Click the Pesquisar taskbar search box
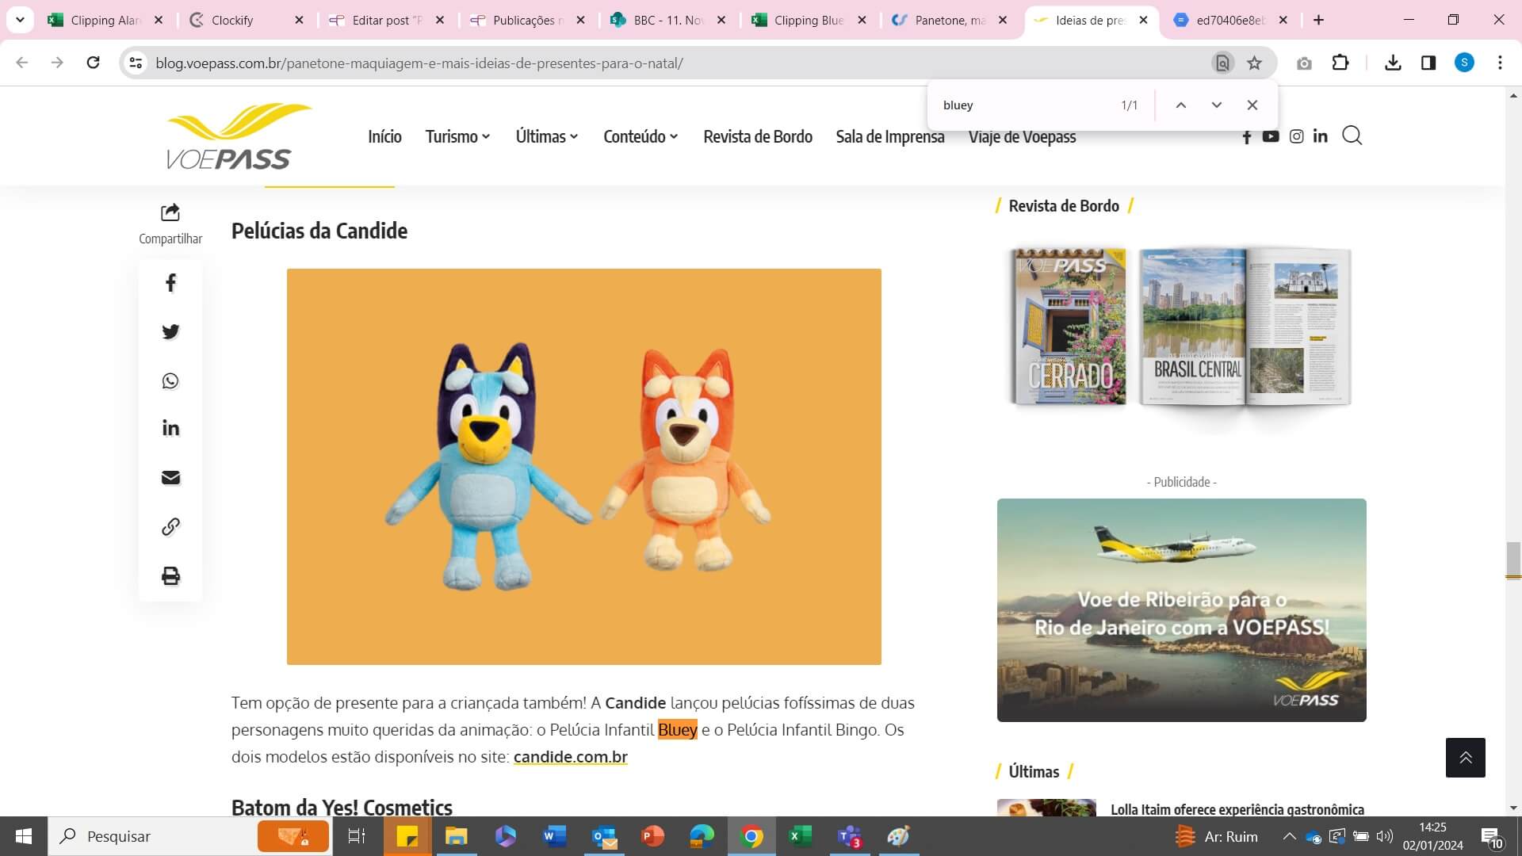1522x856 pixels. point(190,836)
